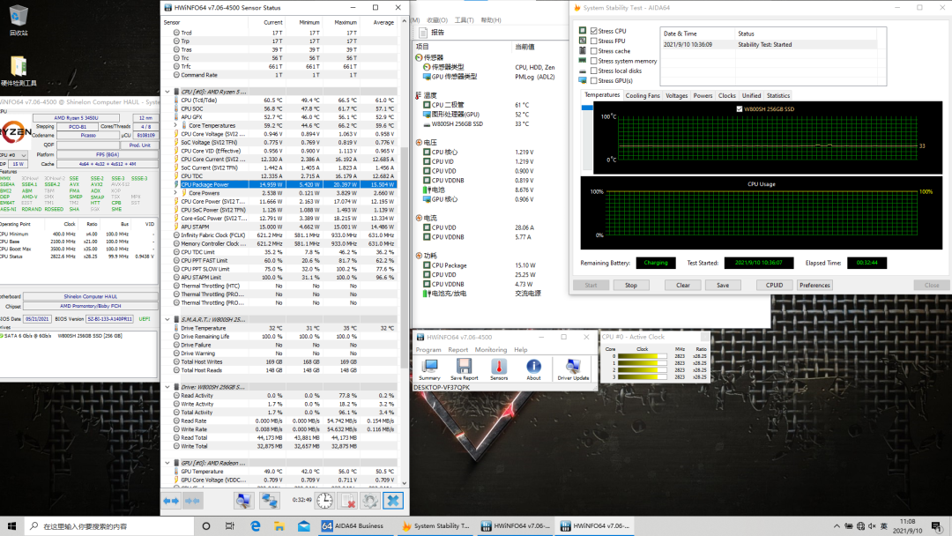Open the Monitoring menu in HWiNFO64
952x536 pixels.
tap(491, 350)
